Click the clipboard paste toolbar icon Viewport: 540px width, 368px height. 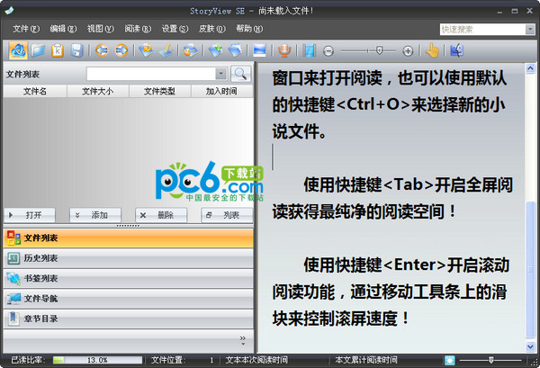[x=58, y=50]
